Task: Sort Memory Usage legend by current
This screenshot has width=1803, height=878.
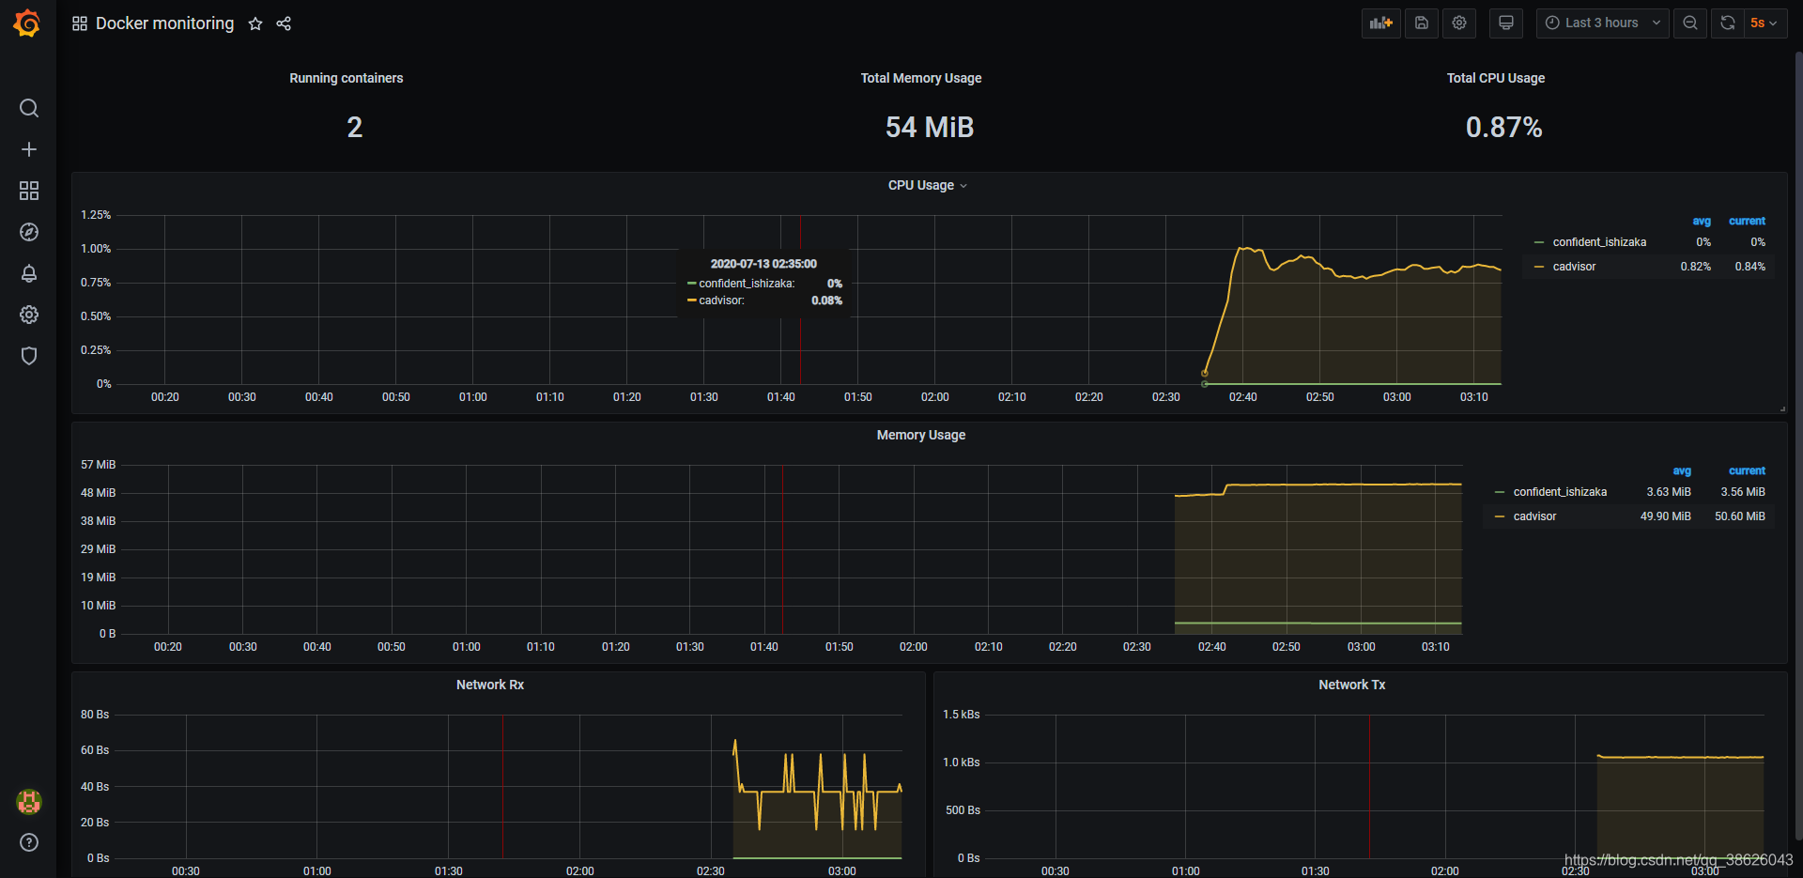Action: click(1747, 471)
